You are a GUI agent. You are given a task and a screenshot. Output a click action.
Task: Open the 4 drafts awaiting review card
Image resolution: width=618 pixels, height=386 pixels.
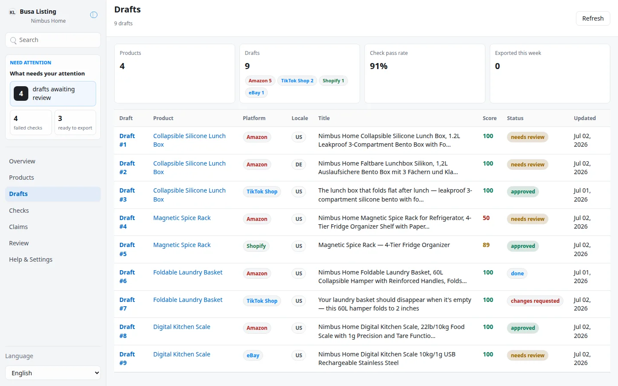[53, 93]
